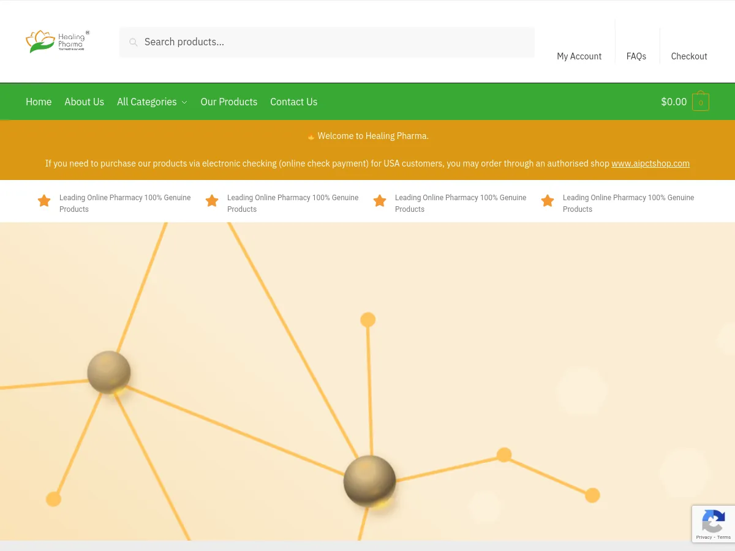The width and height of the screenshot is (735, 551).
Task: Open the All Categories chevron arrow
Action: tap(183, 102)
